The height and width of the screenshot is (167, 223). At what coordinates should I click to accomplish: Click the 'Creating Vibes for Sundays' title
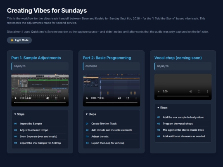click(x=47, y=11)
